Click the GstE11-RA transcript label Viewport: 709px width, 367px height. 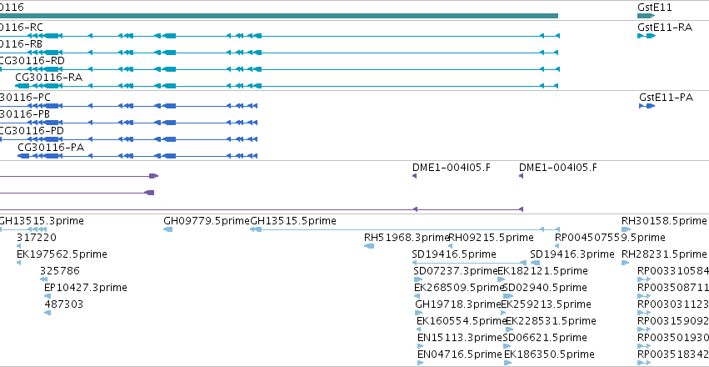(665, 28)
